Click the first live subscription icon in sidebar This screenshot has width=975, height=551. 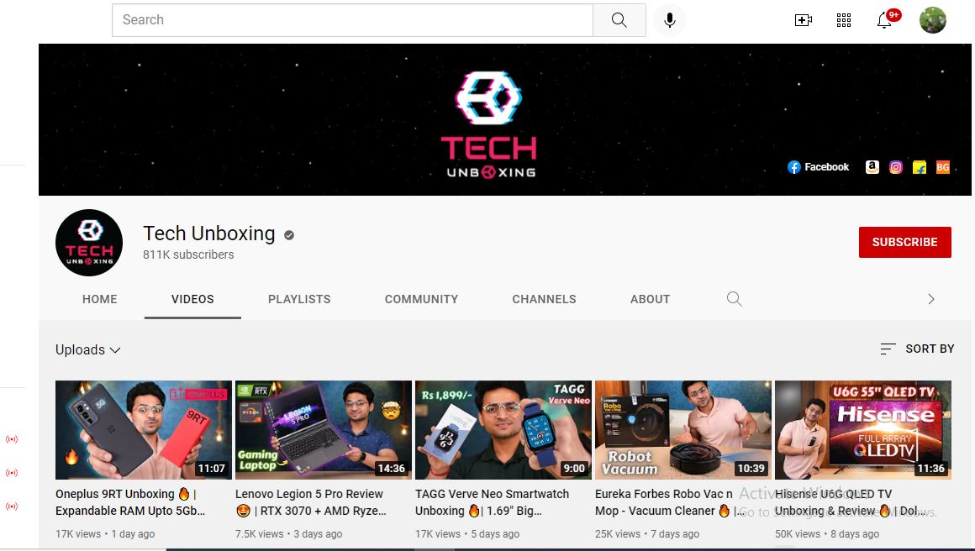click(x=12, y=439)
